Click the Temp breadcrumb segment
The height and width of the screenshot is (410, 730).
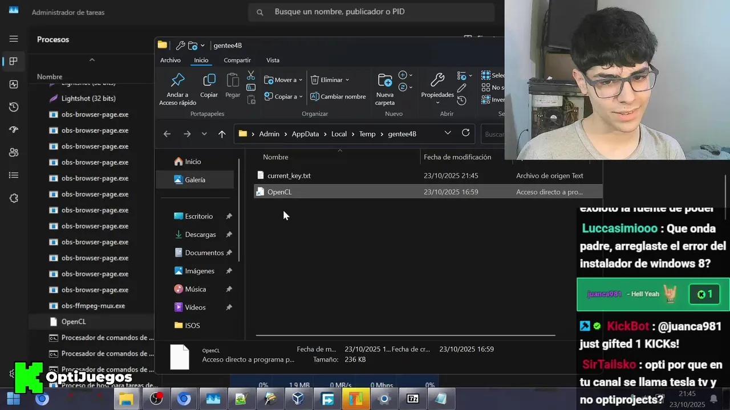tap(367, 134)
